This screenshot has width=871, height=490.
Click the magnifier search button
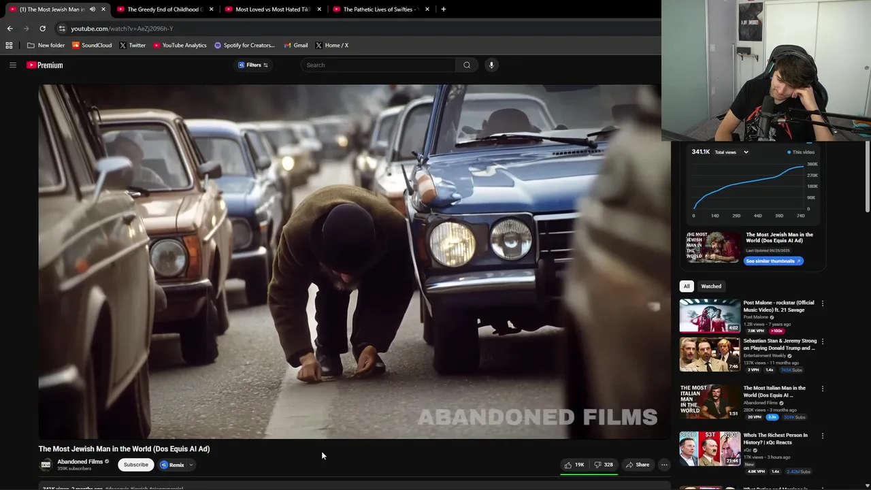[x=467, y=65]
